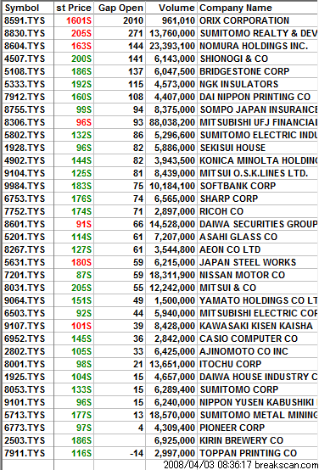Select the SHARP CORP company name
Screen dimensions: 319x470
[229, 199]
